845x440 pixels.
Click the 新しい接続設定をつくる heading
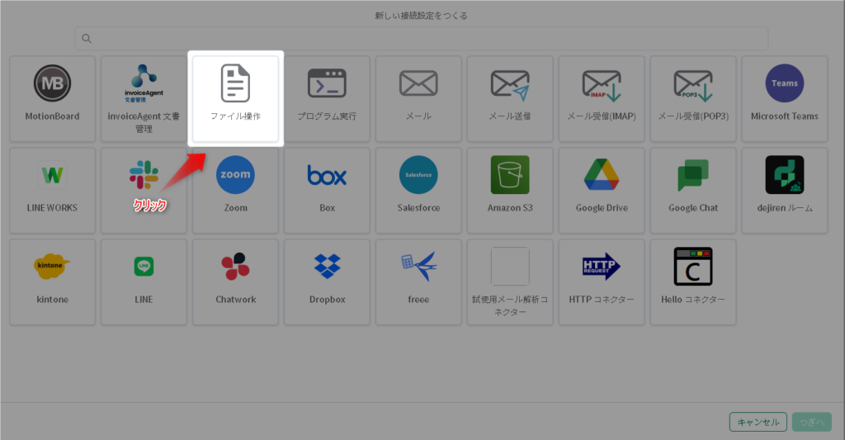pos(422,16)
